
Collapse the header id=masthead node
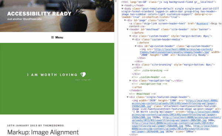click(128, 30)
